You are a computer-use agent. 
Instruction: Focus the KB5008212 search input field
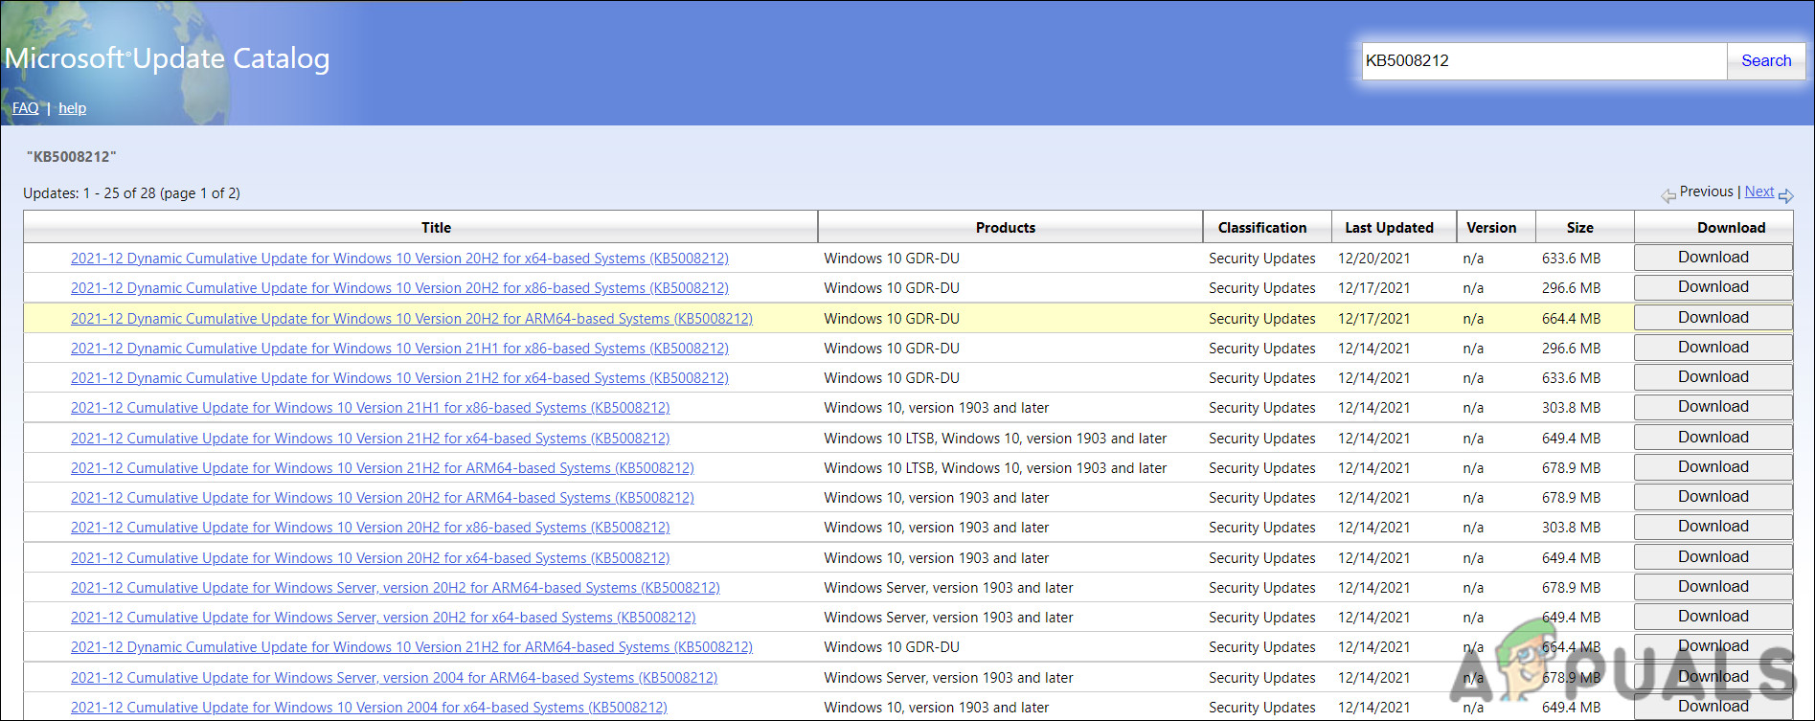1543,60
